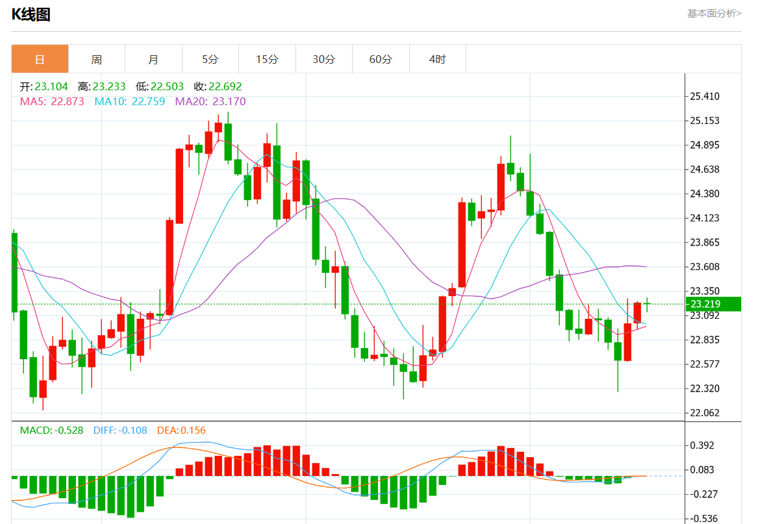Show the 30分 interval chart
Image resolution: width=758 pixels, height=524 pixels.
323,59
